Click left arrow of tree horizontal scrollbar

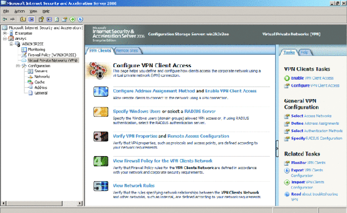tap(3, 203)
